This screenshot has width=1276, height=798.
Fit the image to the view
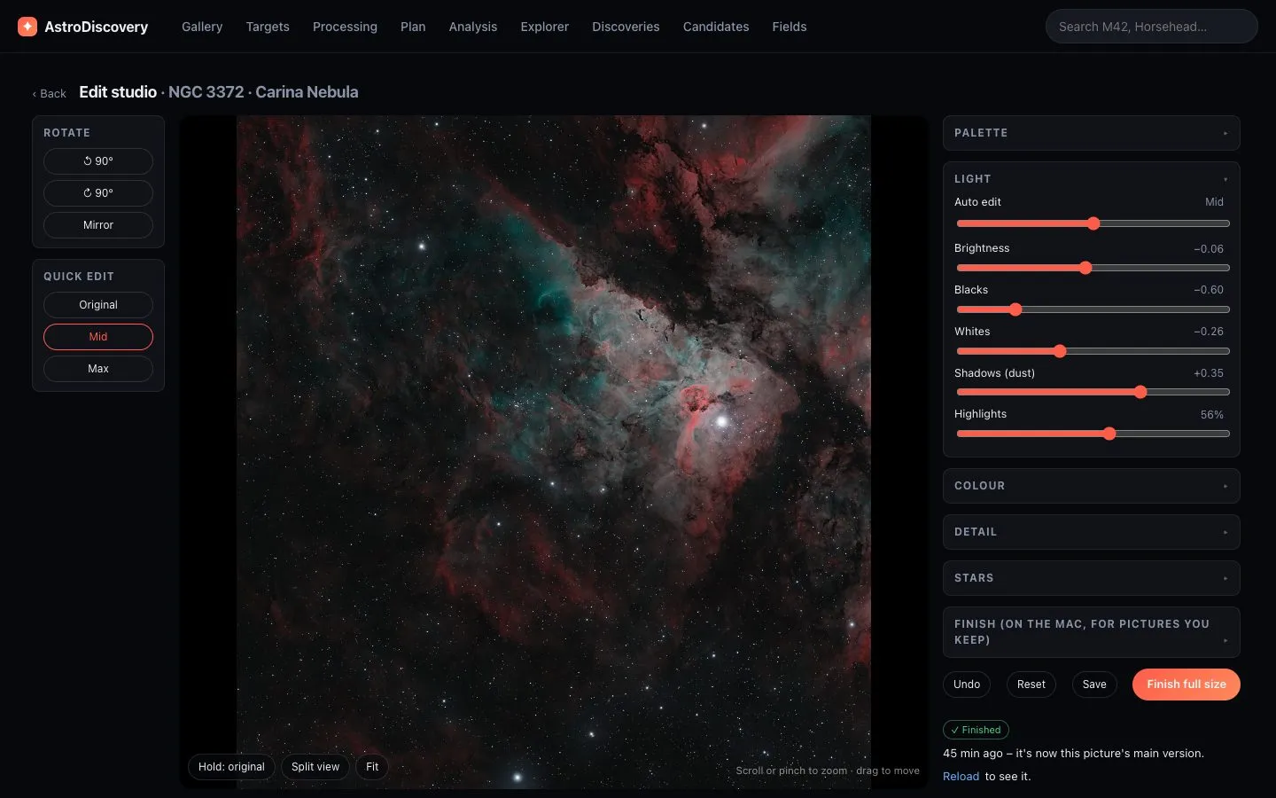(372, 767)
